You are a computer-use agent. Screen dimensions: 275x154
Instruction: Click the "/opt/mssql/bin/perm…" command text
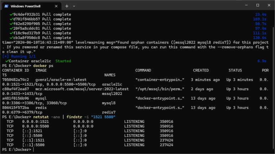click(160, 89)
